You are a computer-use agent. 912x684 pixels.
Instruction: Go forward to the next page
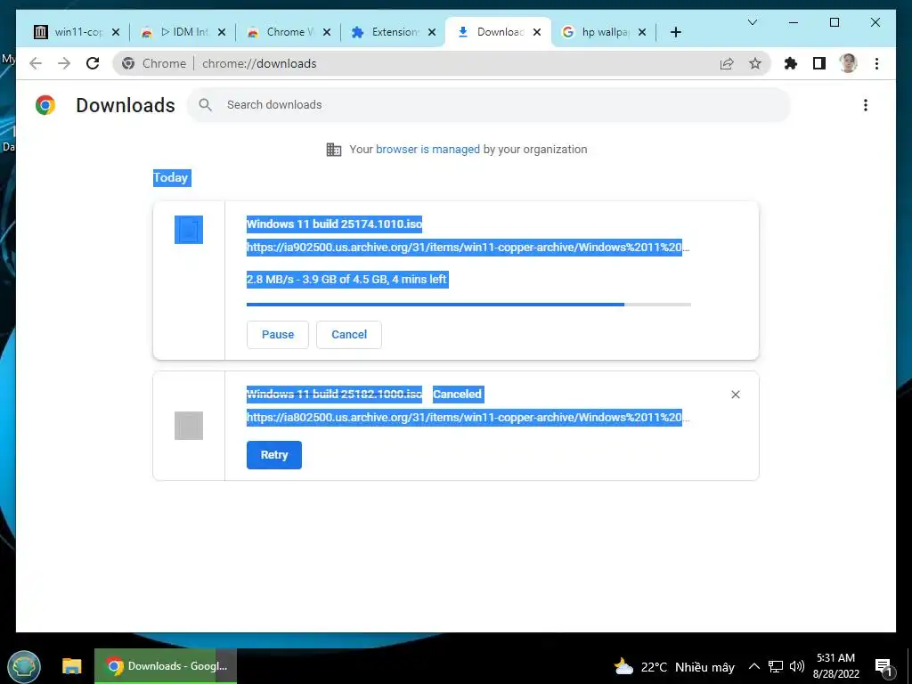coord(64,63)
